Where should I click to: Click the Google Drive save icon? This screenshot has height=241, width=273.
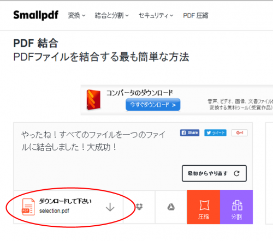[171, 207]
